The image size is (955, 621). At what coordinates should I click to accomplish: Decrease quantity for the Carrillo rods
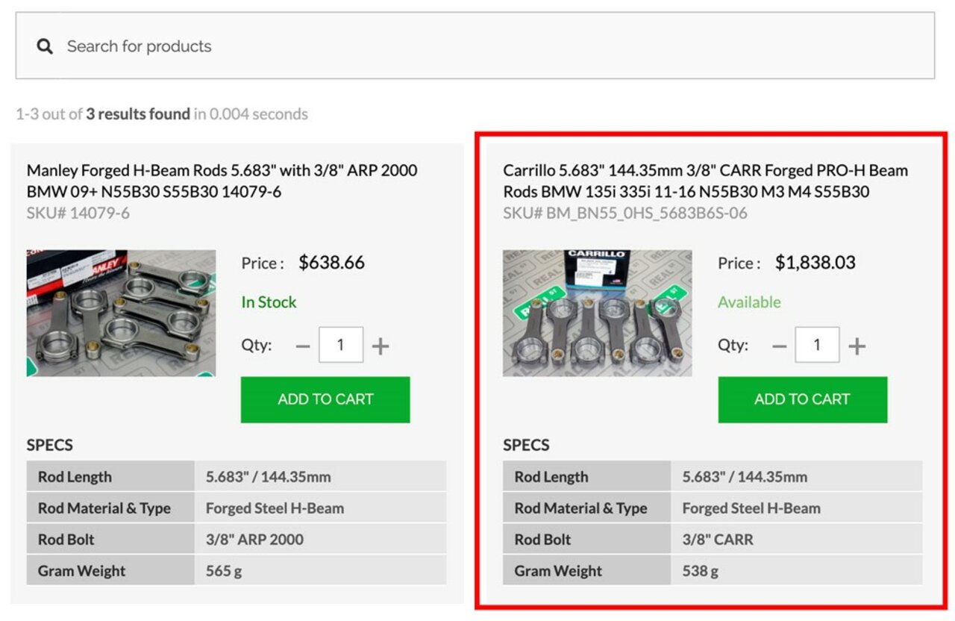pyautogui.click(x=779, y=346)
